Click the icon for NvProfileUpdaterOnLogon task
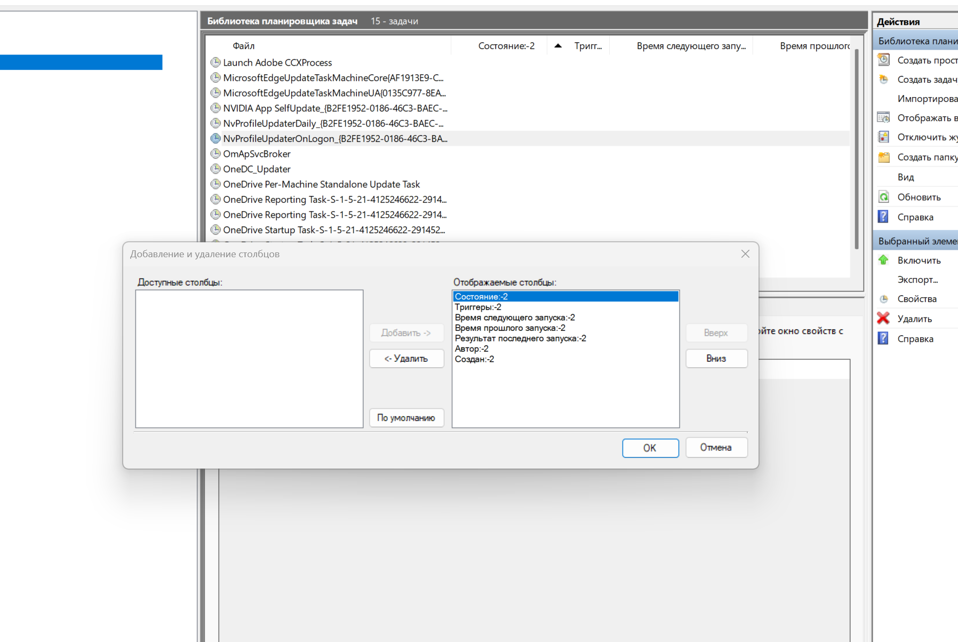The image size is (958, 642). point(215,138)
